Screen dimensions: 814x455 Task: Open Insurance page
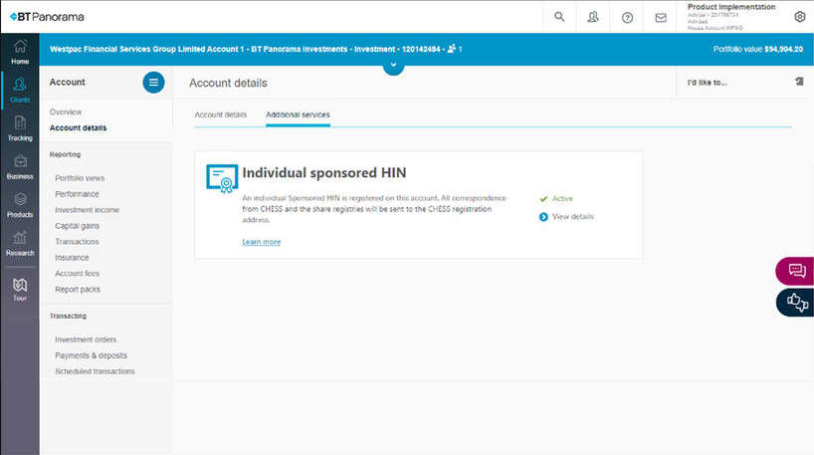[72, 258]
